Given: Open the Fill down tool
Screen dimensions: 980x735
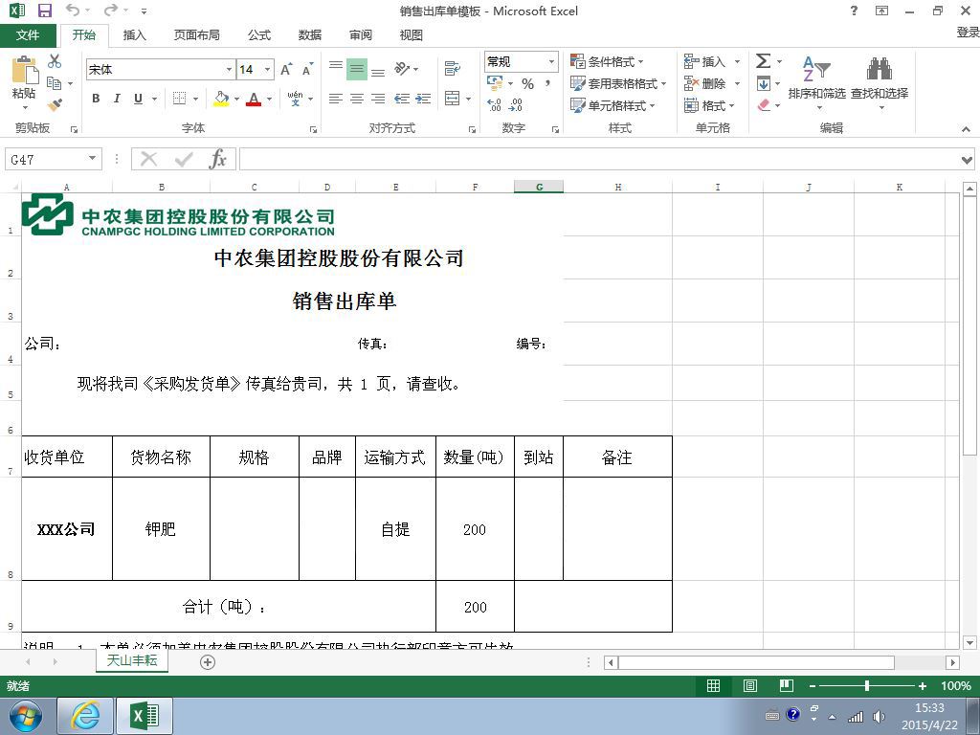Looking at the screenshot, I should (x=763, y=83).
